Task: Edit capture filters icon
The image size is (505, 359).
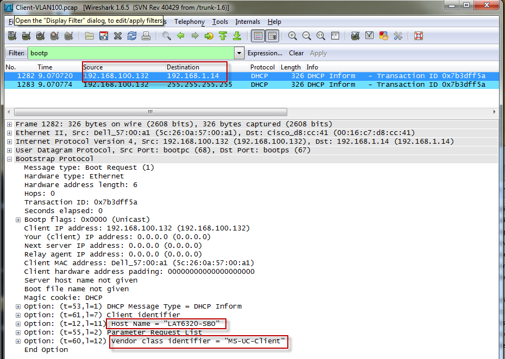Action: 355,36
